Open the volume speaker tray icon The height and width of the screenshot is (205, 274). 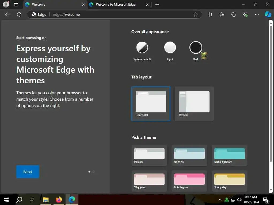point(239,200)
